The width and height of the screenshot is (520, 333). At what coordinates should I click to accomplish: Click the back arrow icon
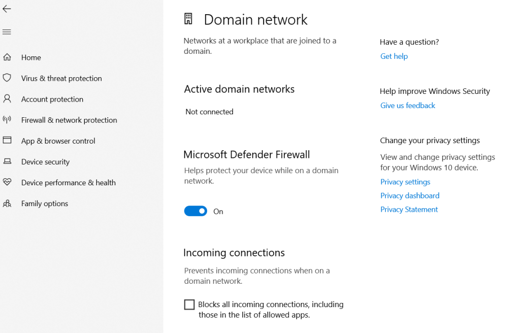coord(7,9)
